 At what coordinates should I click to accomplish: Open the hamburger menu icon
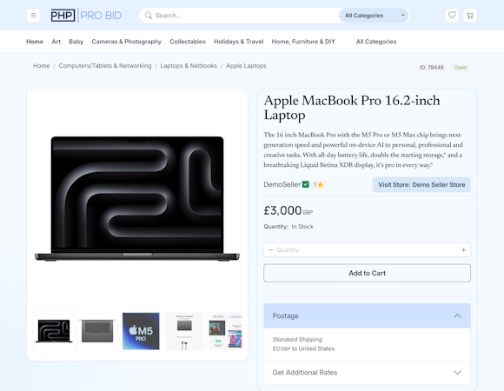(33, 16)
